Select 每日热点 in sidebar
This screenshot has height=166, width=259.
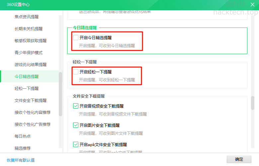pyautogui.click(x=23, y=136)
